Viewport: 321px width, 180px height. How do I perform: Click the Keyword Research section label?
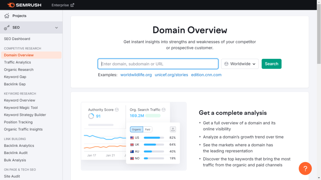20,93
